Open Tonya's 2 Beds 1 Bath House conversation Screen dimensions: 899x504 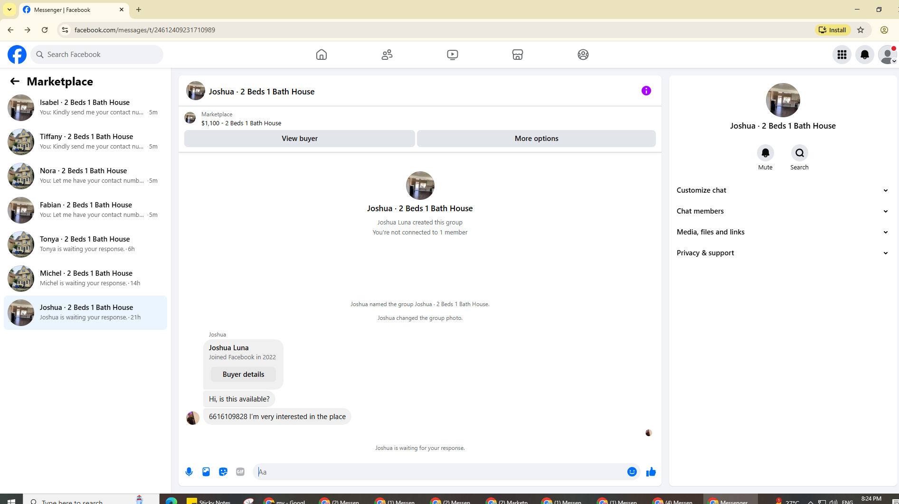(85, 244)
